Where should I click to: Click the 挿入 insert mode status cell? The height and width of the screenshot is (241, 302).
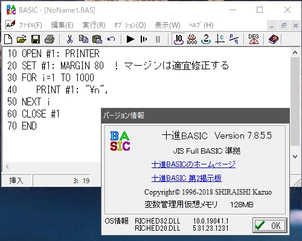coord(16,181)
